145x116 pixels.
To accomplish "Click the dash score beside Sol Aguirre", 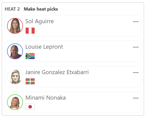I will 136,22.
